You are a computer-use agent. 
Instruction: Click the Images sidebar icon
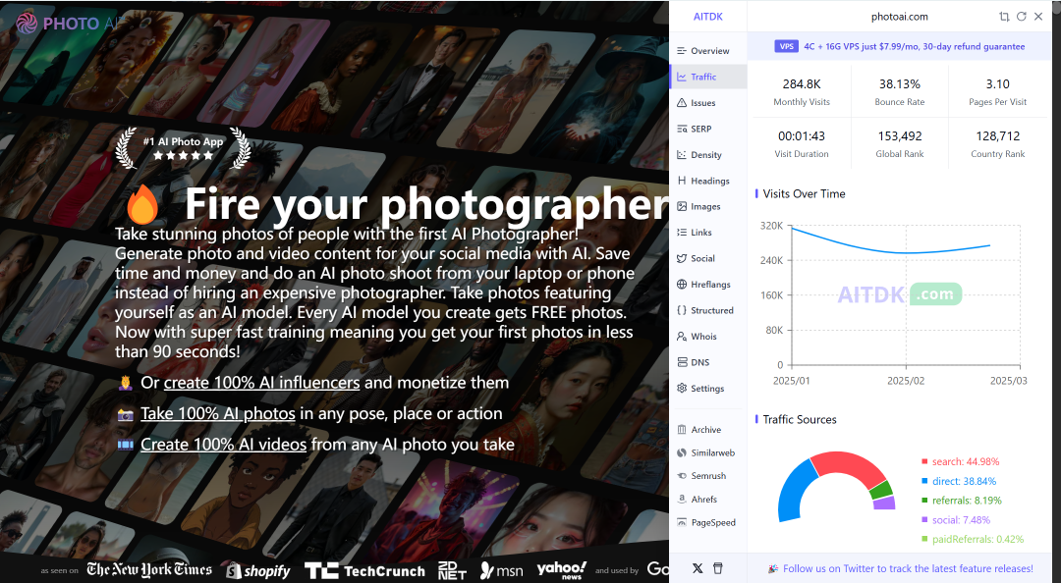(682, 206)
